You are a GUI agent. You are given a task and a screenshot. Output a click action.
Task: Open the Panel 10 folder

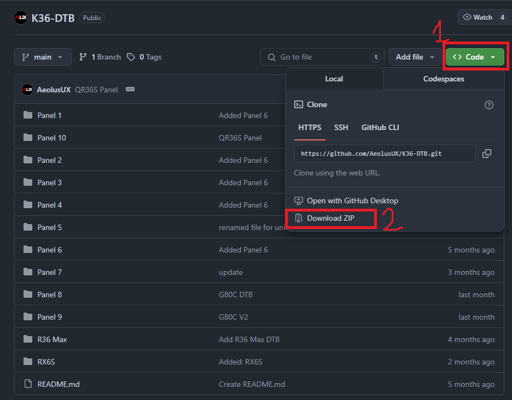point(51,138)
